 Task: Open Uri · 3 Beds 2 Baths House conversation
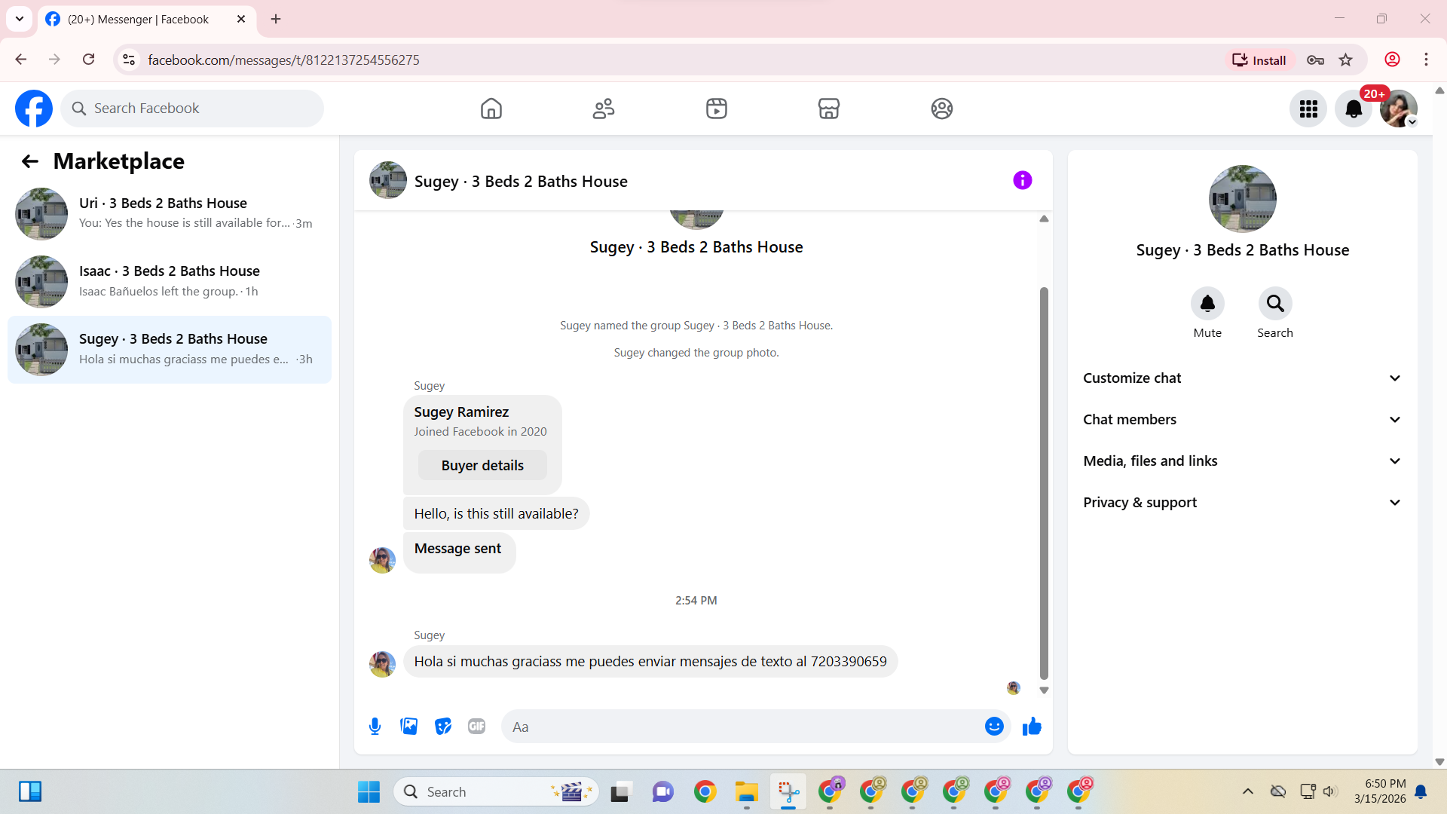click(x=170, y=214)
